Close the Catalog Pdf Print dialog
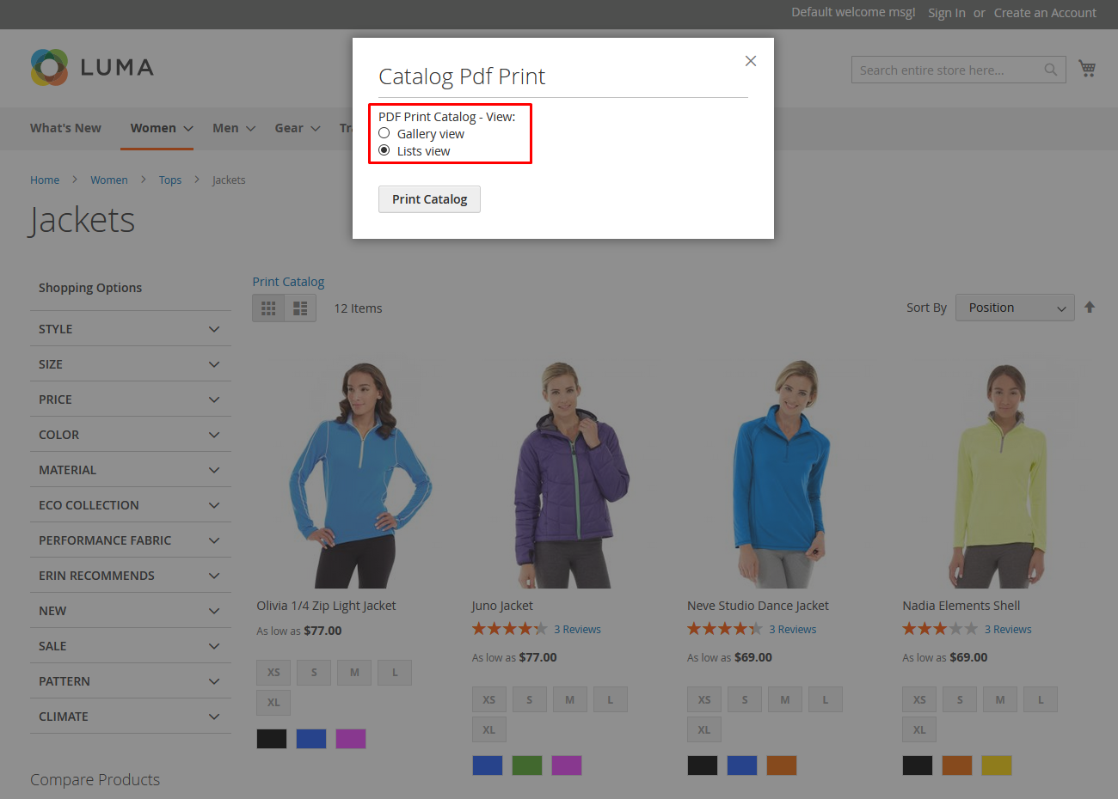The width and height of the screenshot is (1118, 799). pyautogui.click(x=751, y=61)
